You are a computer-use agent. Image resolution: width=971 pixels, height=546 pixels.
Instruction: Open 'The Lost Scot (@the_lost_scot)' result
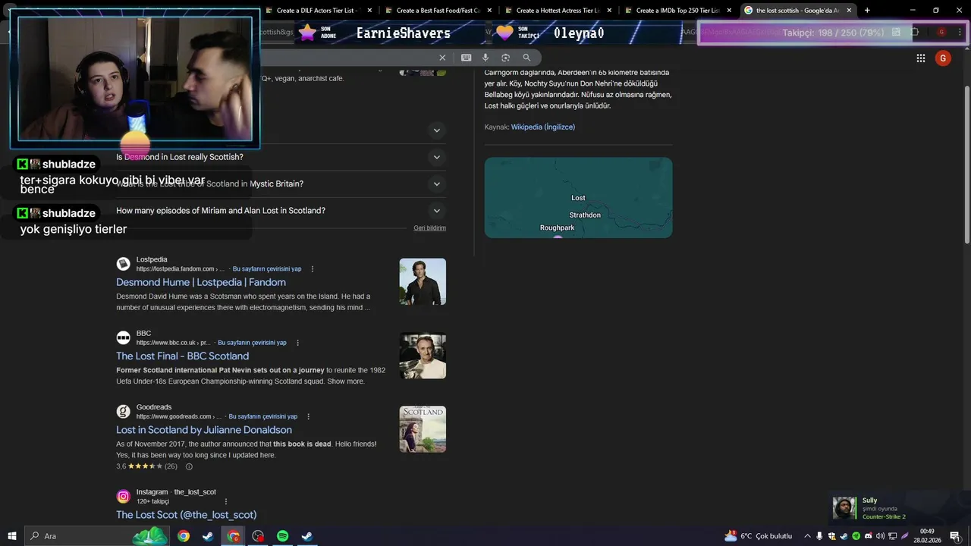[x=186, y=515]
